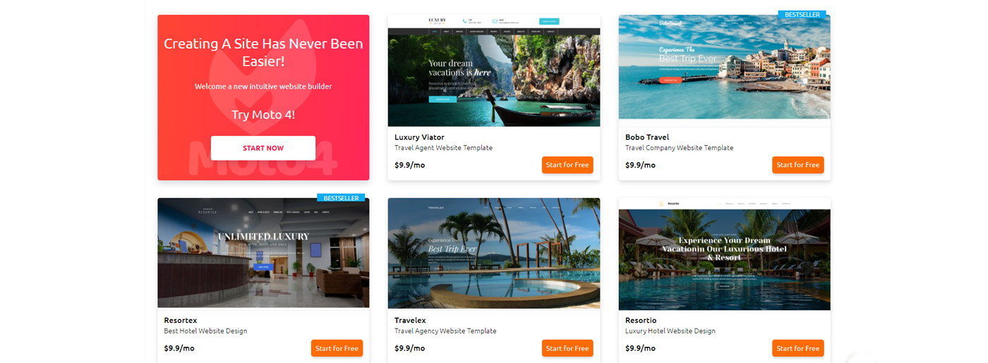Click the Try Moto 4! promo text

tap(263, 115)
